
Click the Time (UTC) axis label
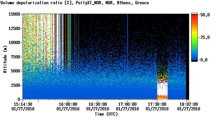(x=106, y=114)
